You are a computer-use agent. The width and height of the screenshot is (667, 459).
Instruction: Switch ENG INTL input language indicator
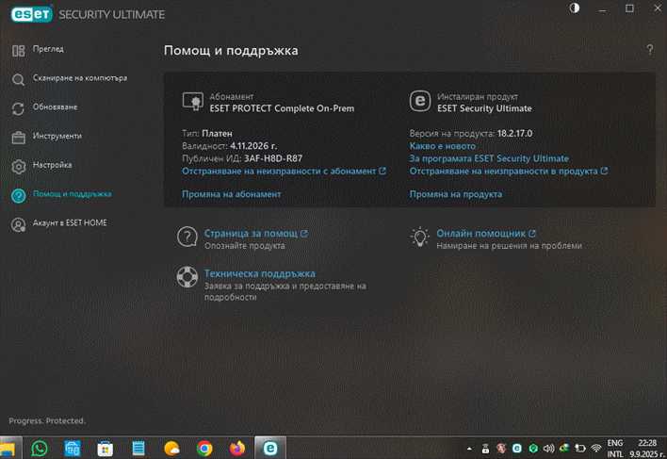(615, 449)
